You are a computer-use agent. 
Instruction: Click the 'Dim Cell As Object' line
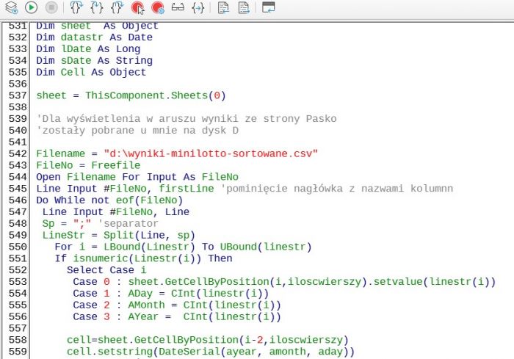click(x=91, y=72)
